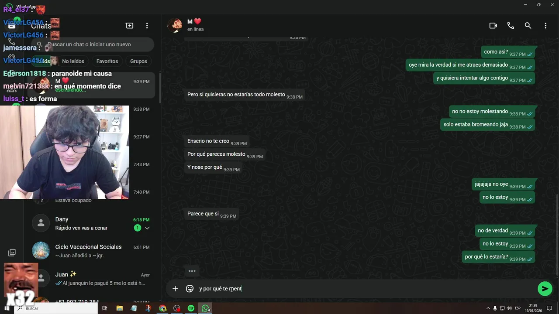Start a video call with M
Viewport: 559px width, 314px height.
coord(493,26)
